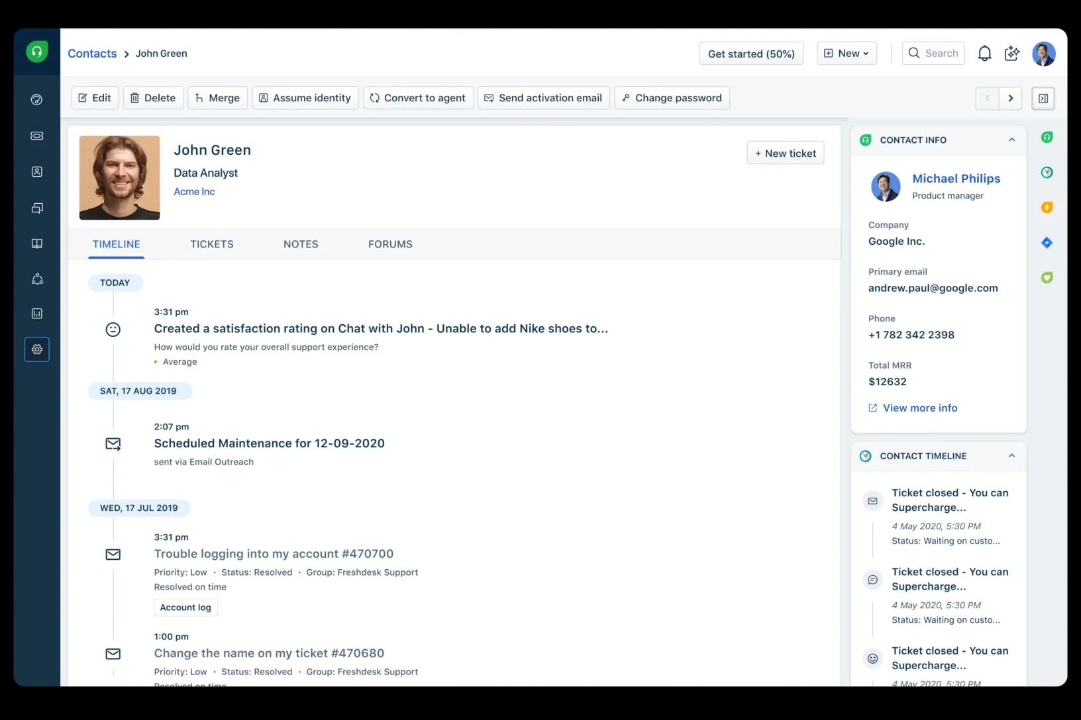
Task: Open the Freddy AI sparkle icon
Action: pyautogui.click(x=1012, y=54)
